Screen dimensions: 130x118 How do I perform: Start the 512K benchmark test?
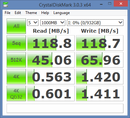point(16,60)
